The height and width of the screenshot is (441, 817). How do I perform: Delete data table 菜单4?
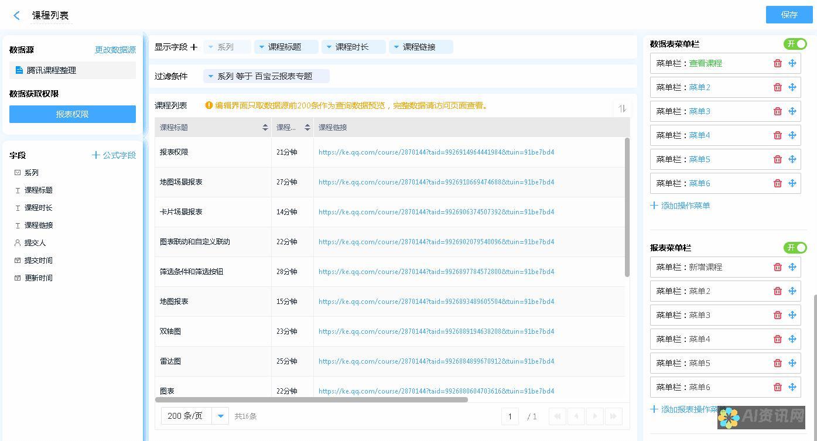[778, 135]
